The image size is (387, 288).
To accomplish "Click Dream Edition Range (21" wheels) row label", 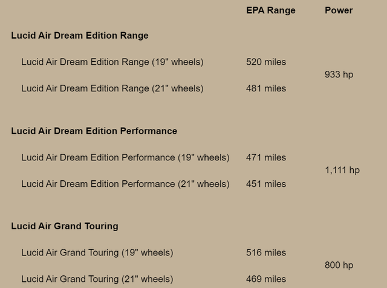I will tap(112, 88).
